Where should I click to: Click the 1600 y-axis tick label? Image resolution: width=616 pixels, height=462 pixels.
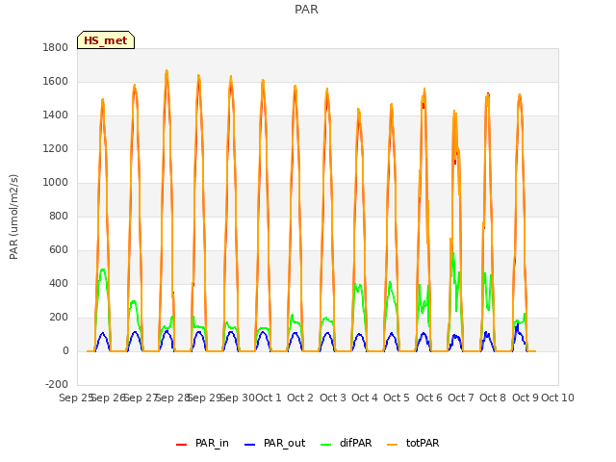(56, 81)
